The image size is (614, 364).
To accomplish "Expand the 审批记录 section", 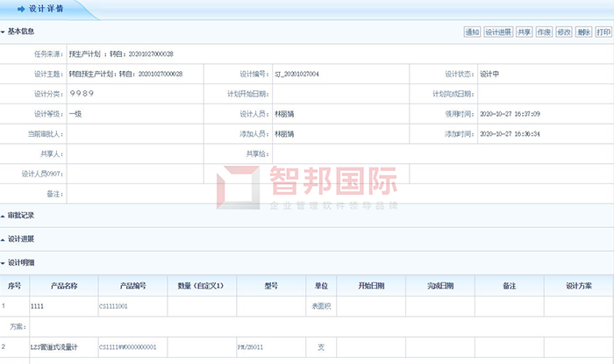I will (x=18, y=215).
